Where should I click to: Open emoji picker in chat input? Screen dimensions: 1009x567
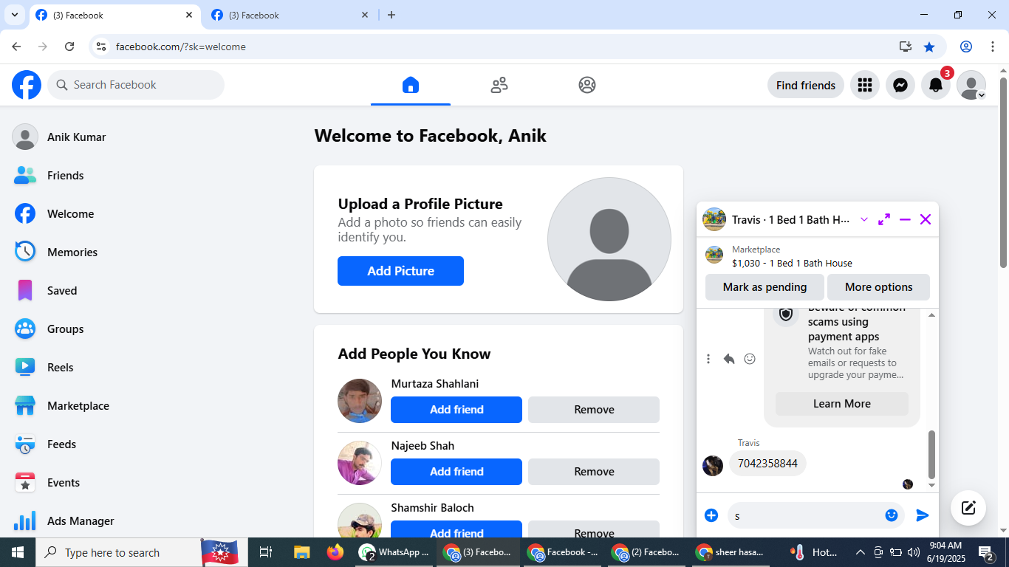(892, 515)
